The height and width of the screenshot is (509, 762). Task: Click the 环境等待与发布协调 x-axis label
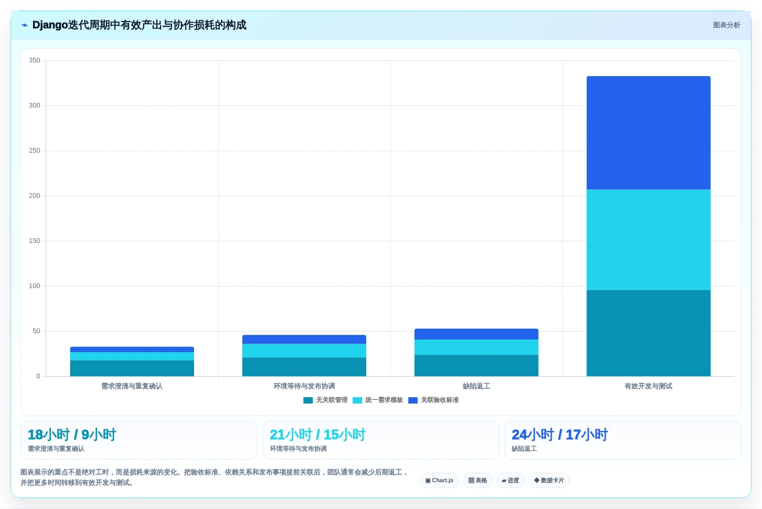(x=304, y=386)
